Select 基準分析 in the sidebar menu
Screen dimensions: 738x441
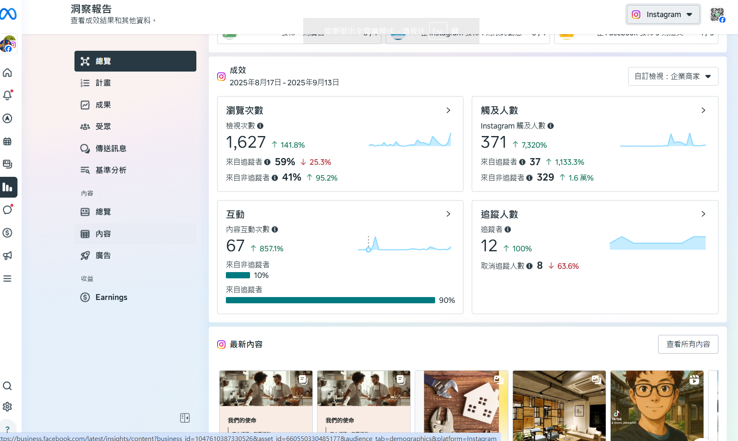tap(111, 170)
